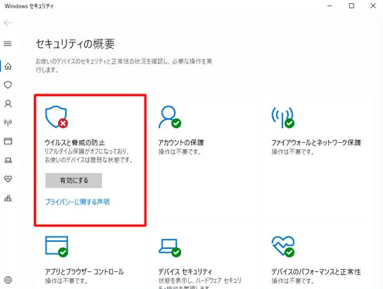The image size is (383, 289).
Task: Open Virus & threat protection shield icon in sidebar
Action: click(x=8, y=85)
